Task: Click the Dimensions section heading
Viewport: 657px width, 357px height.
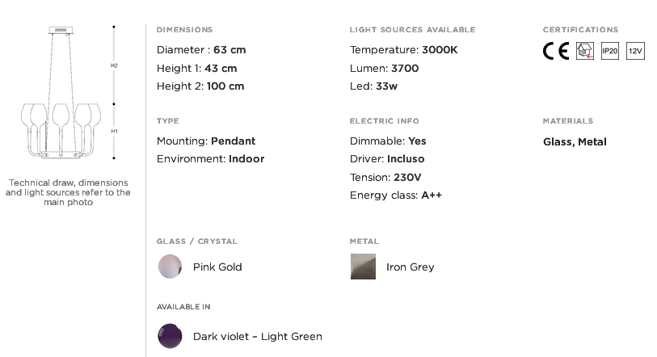Action: 185,30
